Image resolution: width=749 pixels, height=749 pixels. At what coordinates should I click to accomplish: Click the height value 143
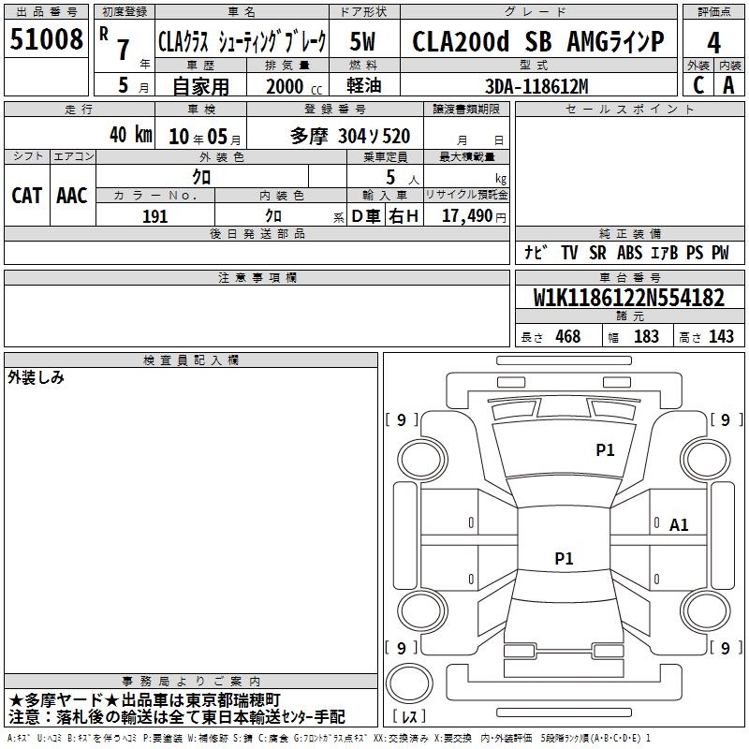(x=721, y=337)
